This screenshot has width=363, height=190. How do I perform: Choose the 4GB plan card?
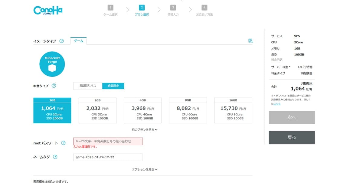click(x=143, y=110)
